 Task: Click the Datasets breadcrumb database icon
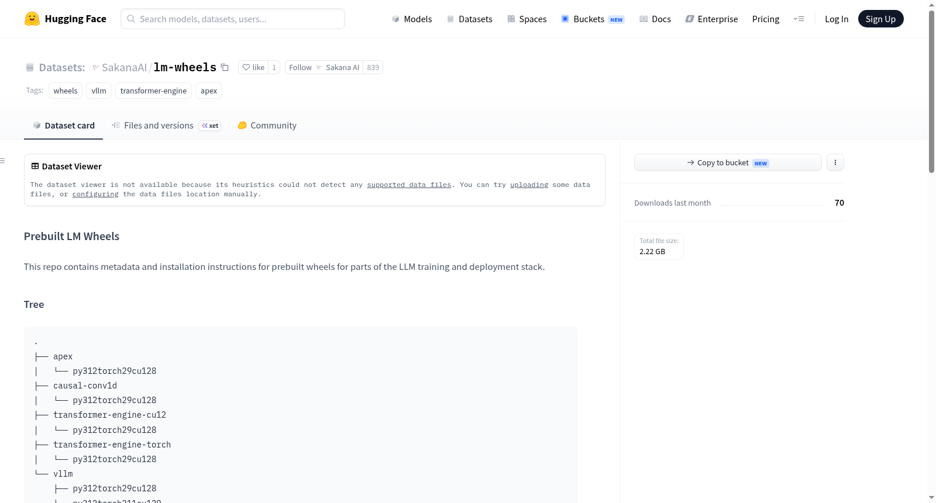point(30,68)
